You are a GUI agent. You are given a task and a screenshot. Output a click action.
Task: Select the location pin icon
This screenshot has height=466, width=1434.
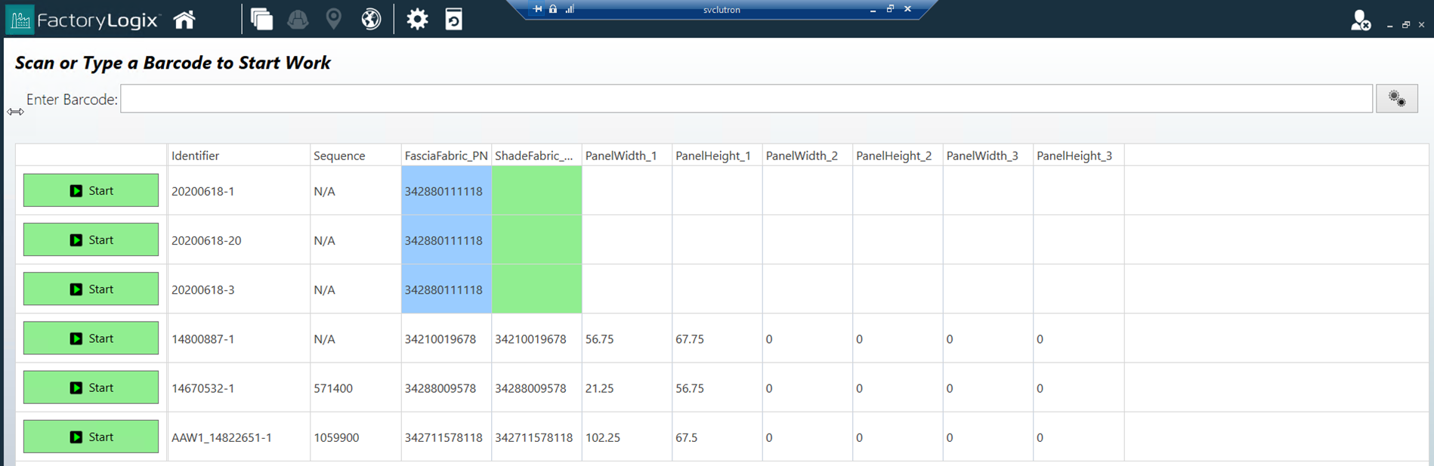point(333,20)
